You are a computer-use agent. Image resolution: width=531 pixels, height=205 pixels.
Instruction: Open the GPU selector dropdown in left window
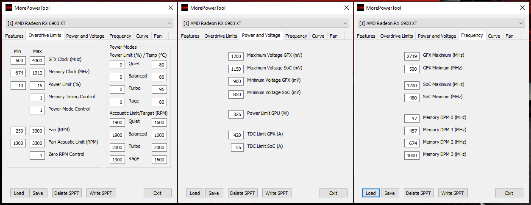coord(89,23)
